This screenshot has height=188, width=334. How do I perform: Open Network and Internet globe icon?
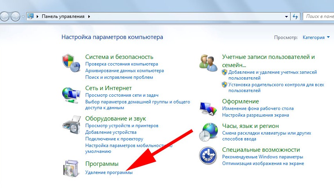[71, 95]
